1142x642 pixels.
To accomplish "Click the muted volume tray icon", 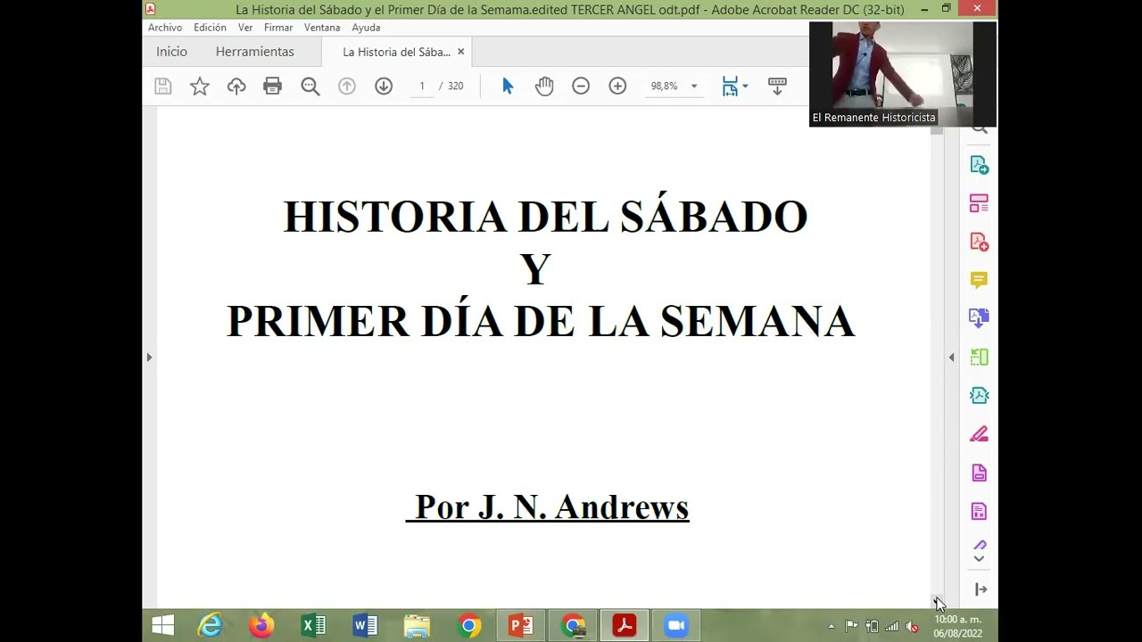I will (912, 626).
